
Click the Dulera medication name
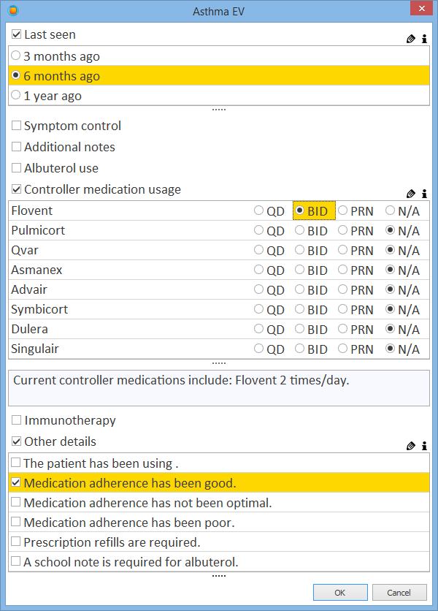click(x=30, y=330)
